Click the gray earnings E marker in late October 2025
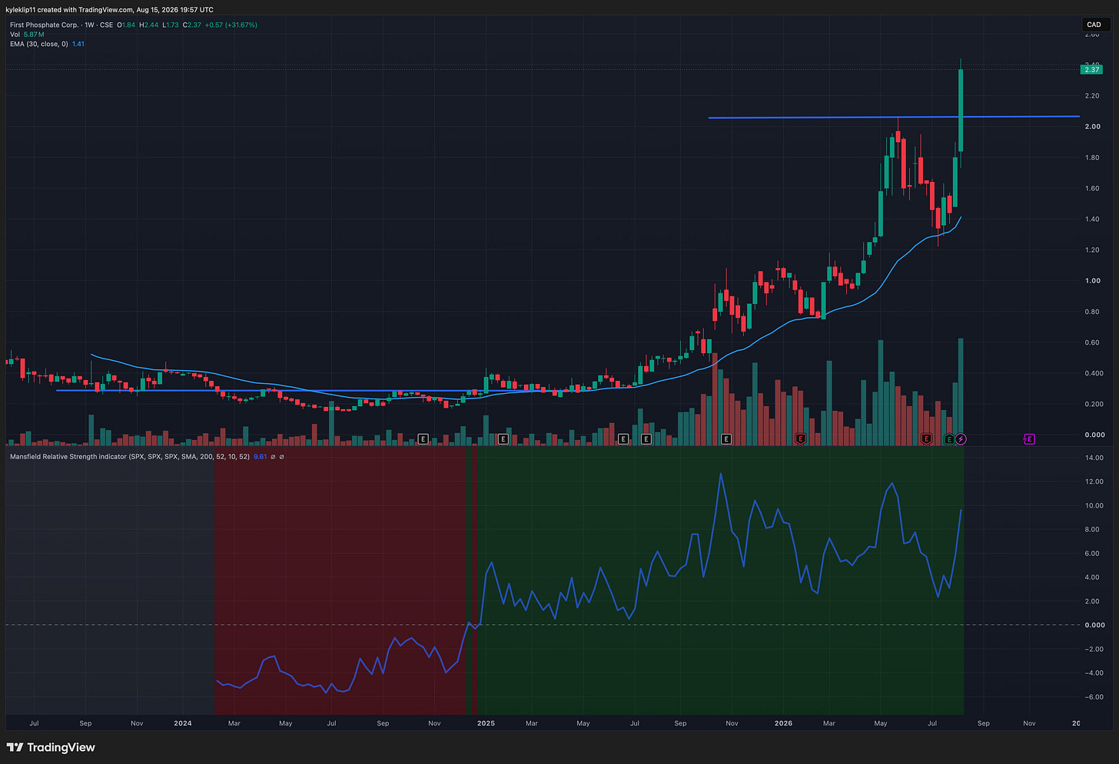This screenshot has width=1119, height=764. click(x=726, y=439)
